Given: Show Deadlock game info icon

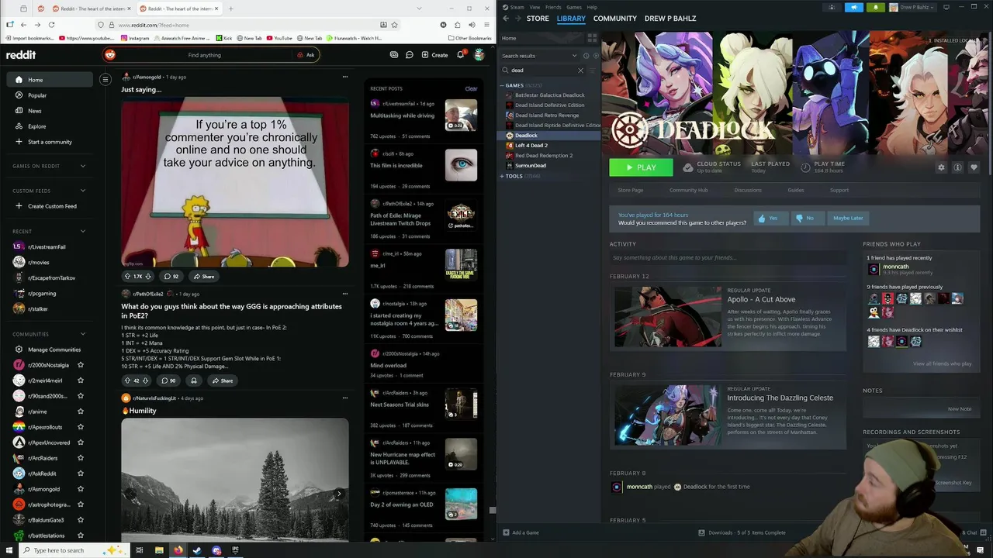Looking at the screenshot, I should click(x=957, y=167).
